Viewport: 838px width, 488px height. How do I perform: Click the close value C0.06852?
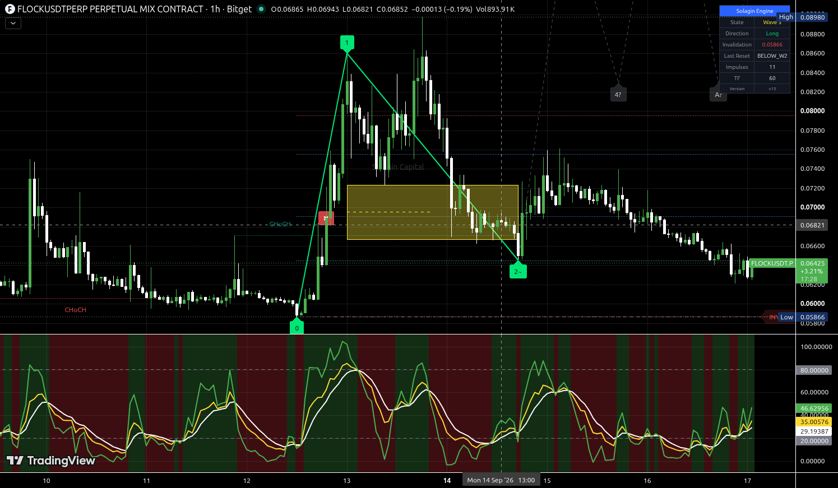click(x=393, y=9)
